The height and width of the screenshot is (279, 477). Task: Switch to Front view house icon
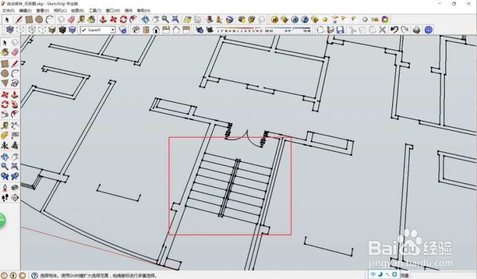coord(156,30)
